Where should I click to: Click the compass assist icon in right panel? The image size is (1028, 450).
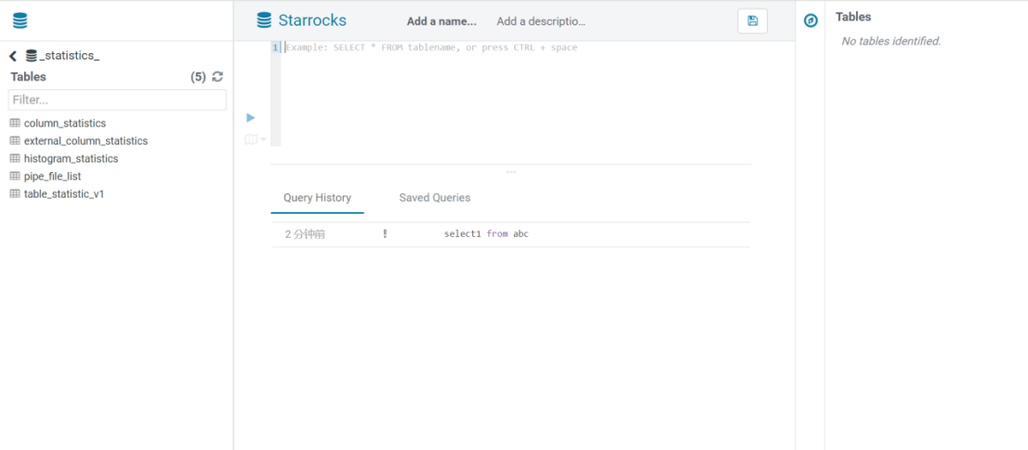[811, 21]
